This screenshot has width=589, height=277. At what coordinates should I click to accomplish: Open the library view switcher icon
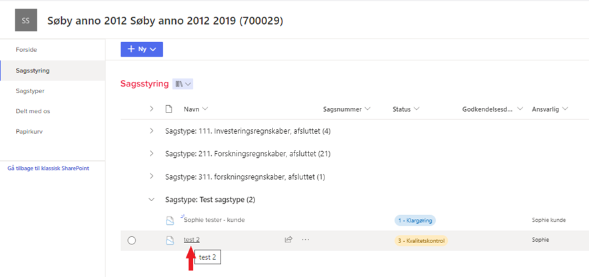[183, 84]
